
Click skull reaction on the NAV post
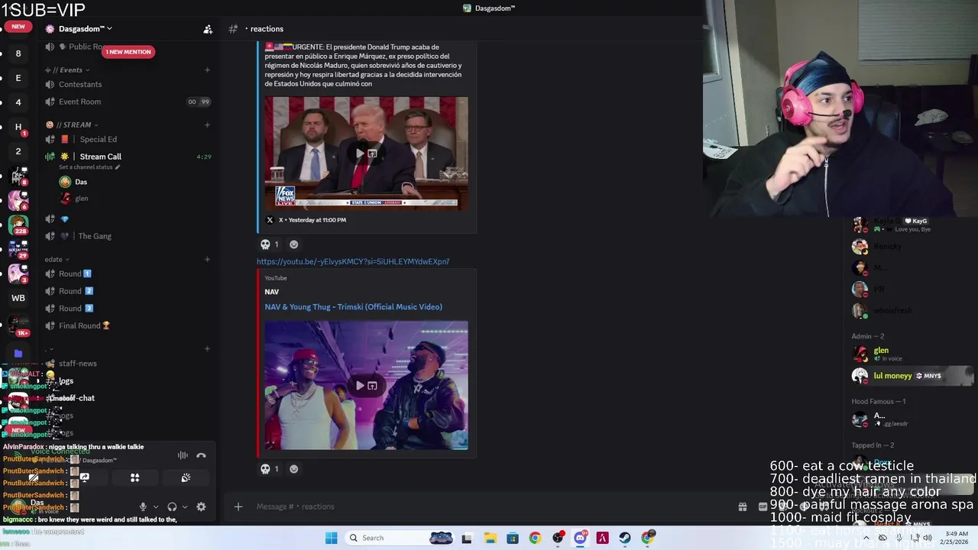tap(270, 469)
